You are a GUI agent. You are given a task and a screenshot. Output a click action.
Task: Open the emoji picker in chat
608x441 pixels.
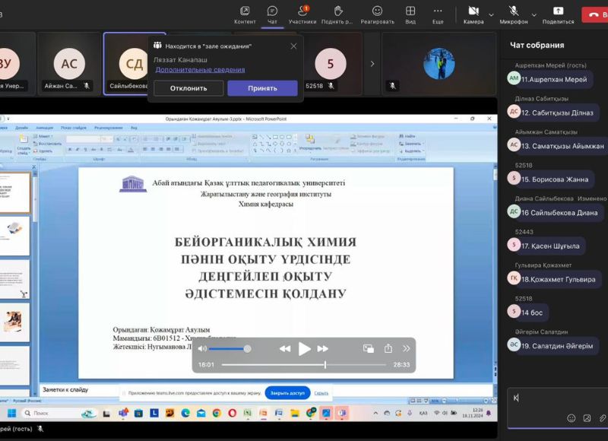pyautogui.click(x=572, y=418)
